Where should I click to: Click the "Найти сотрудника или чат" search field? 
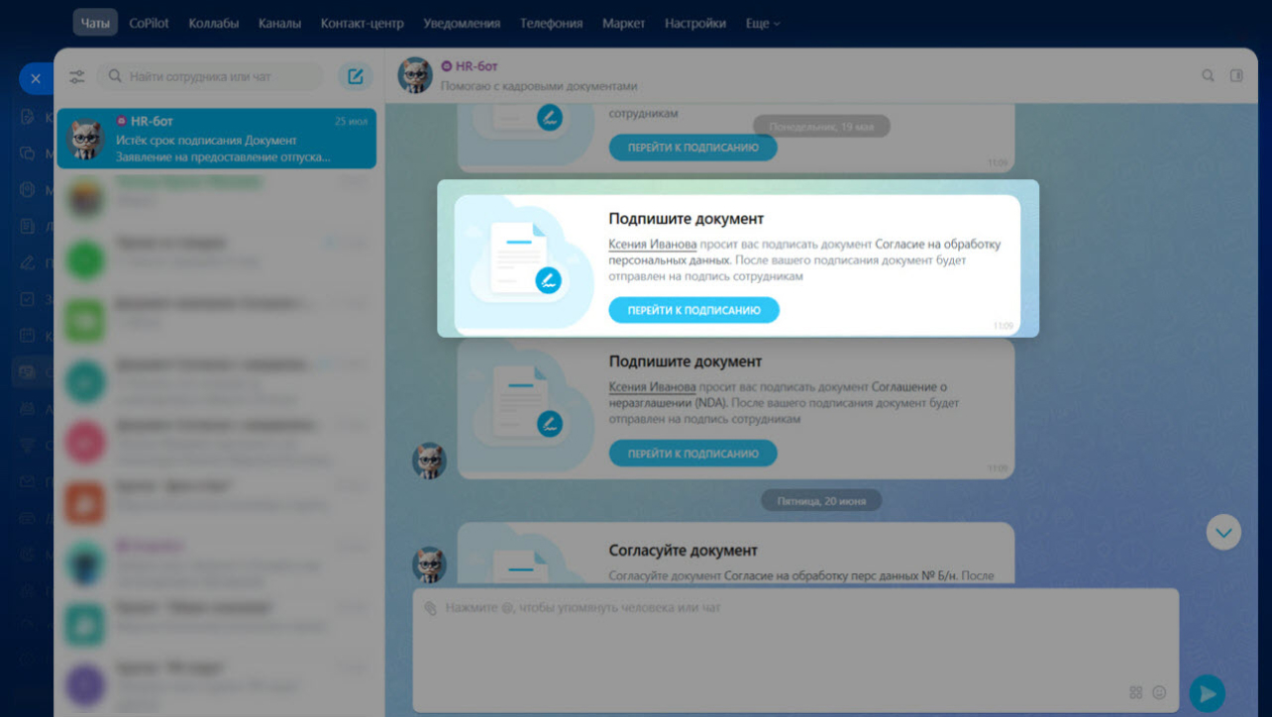coord(213,76)
